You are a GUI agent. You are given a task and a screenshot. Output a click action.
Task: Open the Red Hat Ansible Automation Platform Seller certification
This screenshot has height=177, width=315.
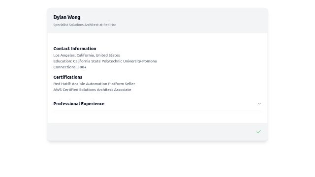pyautogui.click(x=94, y=84)
